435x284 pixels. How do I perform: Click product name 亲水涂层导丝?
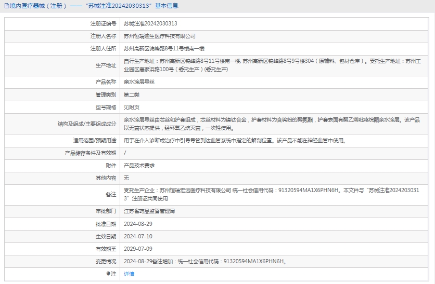pyautogui.click(x=139, y=82)
